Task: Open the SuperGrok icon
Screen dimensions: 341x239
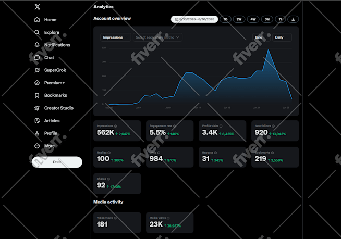Action: click(37, 70)
